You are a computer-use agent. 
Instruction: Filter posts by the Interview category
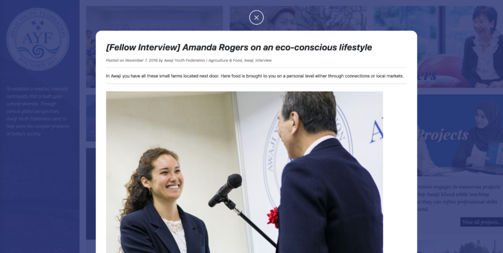(x=263, y=60)
